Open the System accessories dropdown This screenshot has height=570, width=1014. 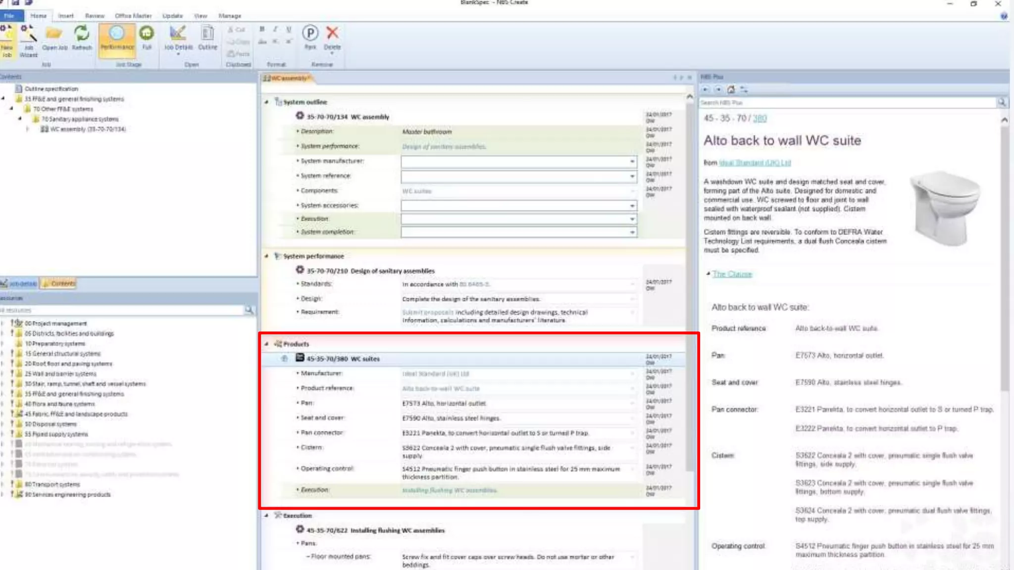point(632,205)
